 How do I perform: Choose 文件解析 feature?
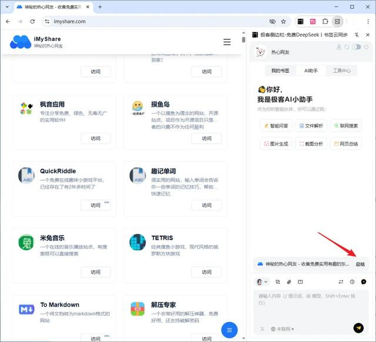(311, 126)
